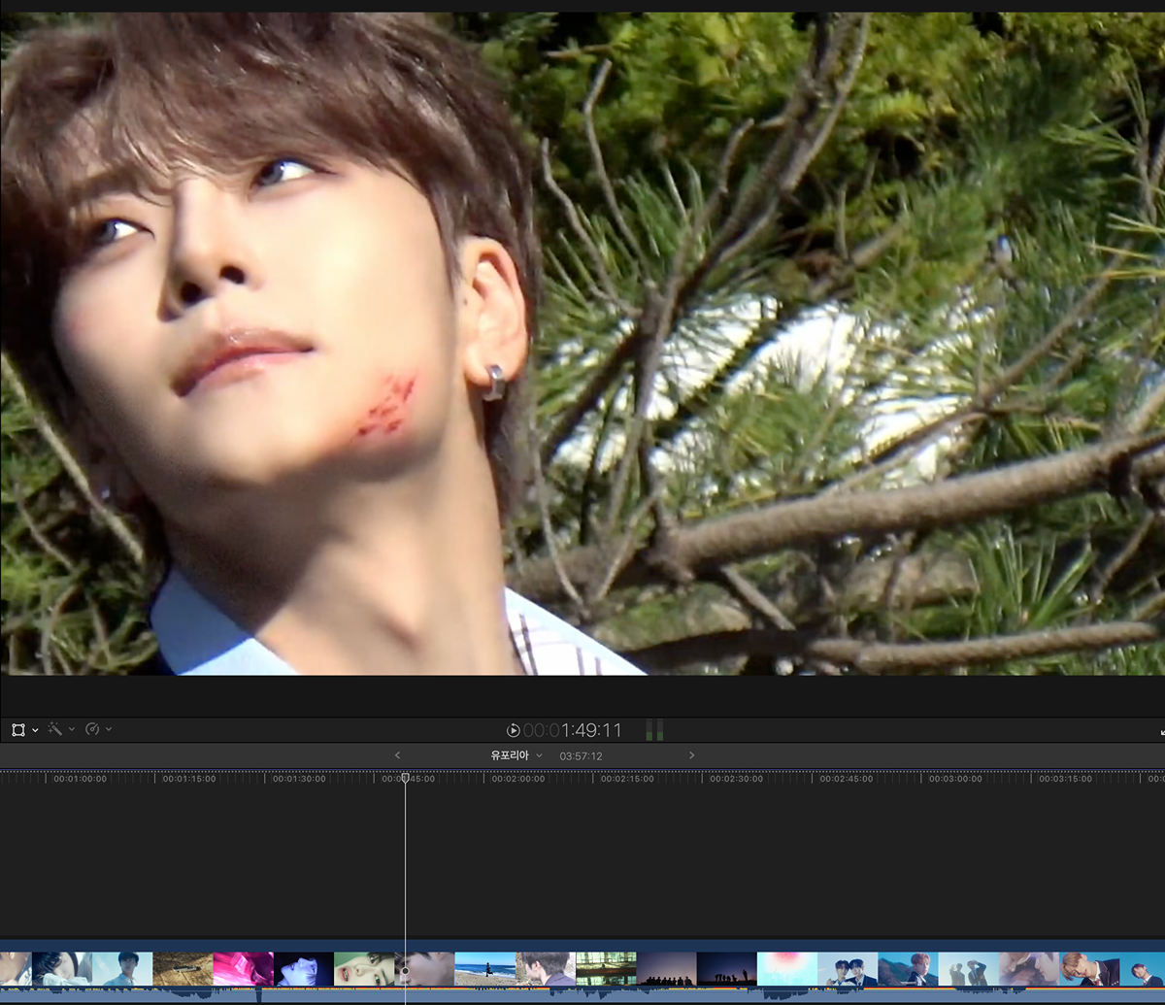
Task: Click the play icon beside the timecode
Action: pos(513,730)
